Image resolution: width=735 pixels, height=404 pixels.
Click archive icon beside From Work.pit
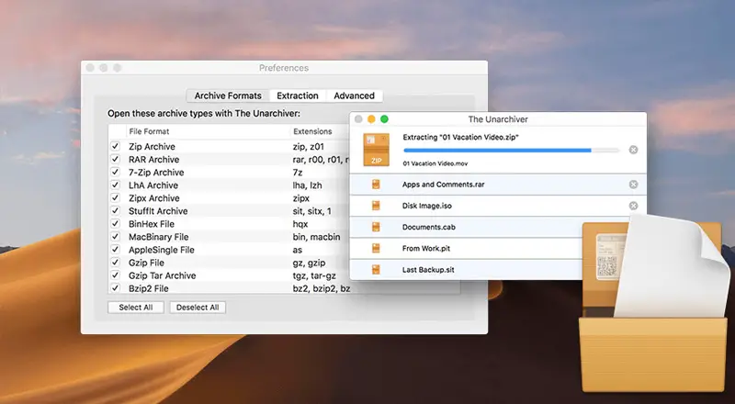tap(376, 249)
